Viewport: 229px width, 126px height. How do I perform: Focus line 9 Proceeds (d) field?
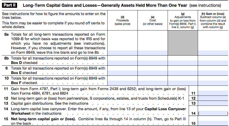(x=122, y=73)
